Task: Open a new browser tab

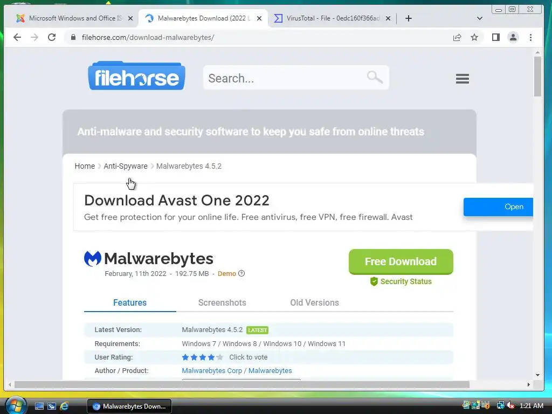Action: pyautogui.click(x=409, y=18)
